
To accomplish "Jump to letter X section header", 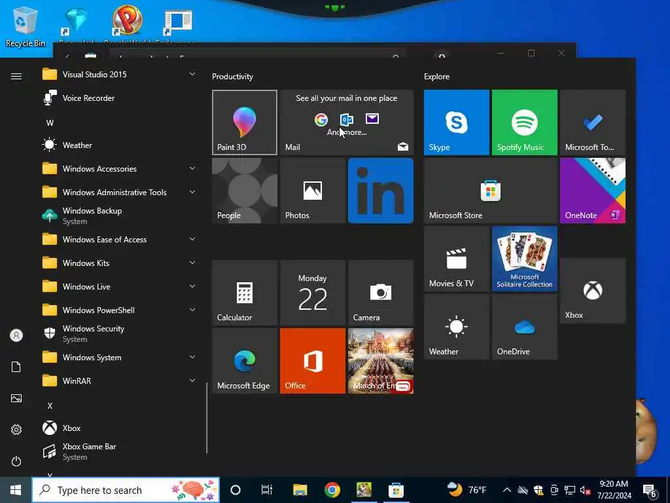I will (x=50, y=405).
